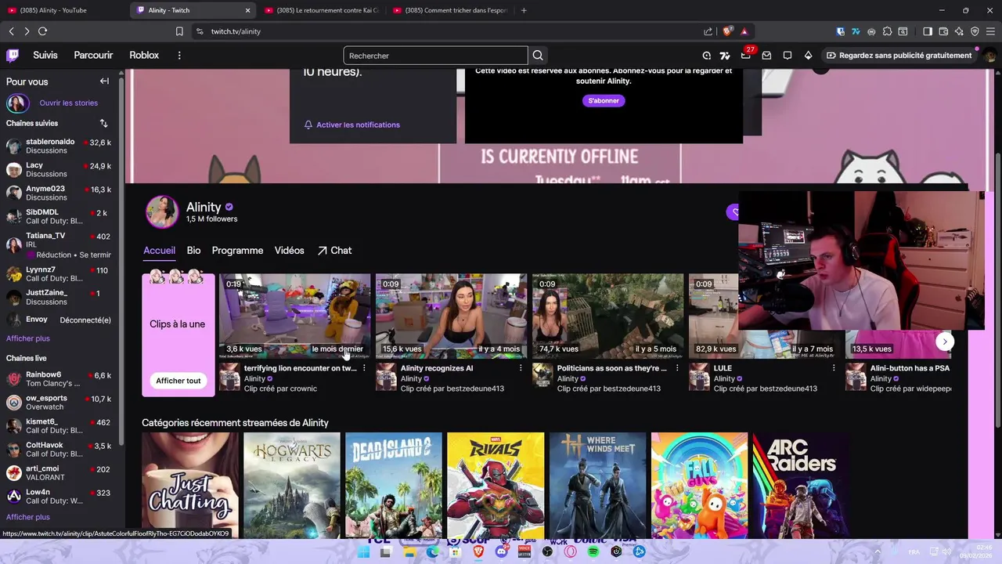Open the Chat pop-out tab
The image size is (1002, 564).
point(334,251)
